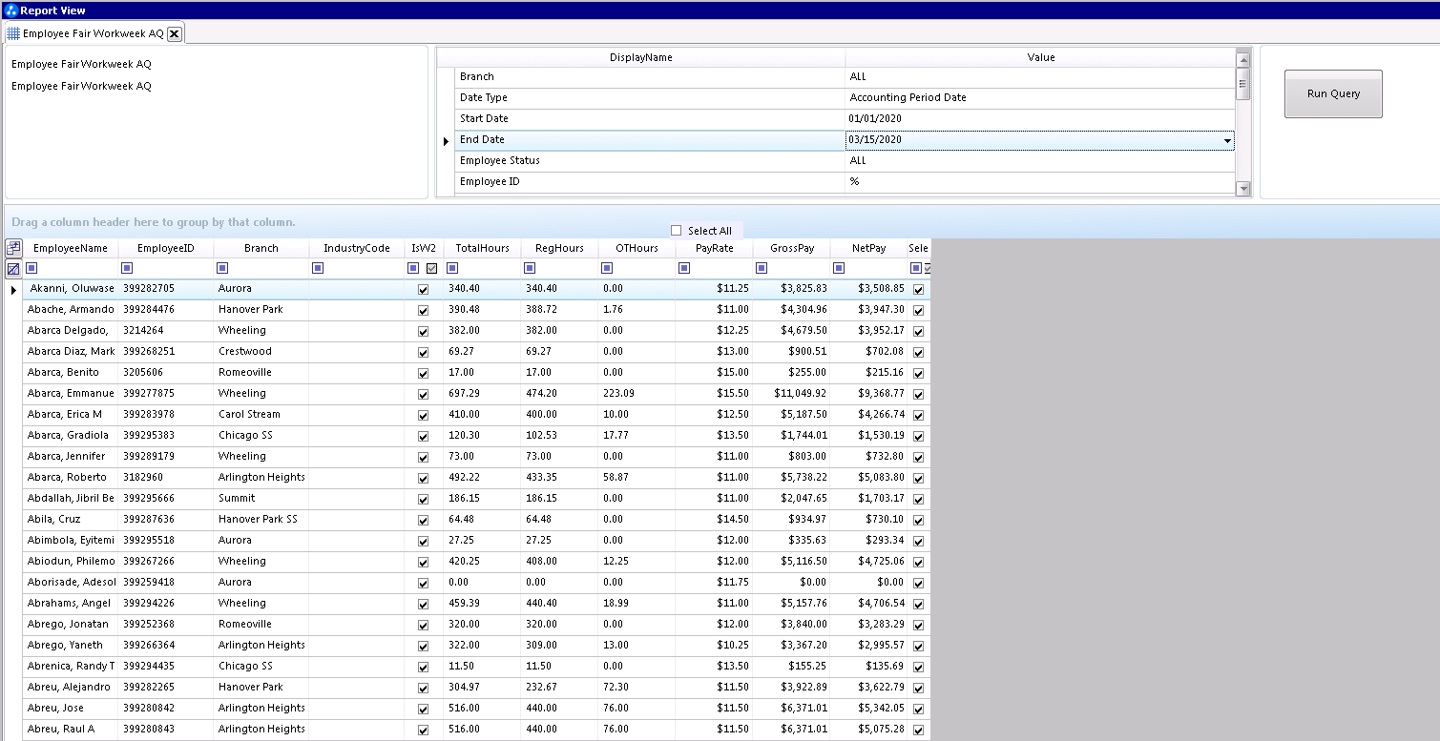Screen dimensions: 1440x741
Task: Click the row indicator arrow beside End Date
Action: click(446, 142)
